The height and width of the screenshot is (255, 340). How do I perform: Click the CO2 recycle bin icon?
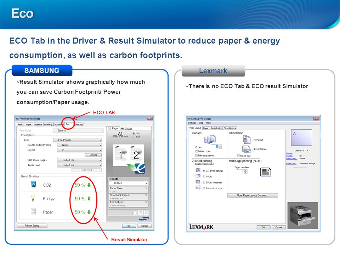[x=33, y=184]
